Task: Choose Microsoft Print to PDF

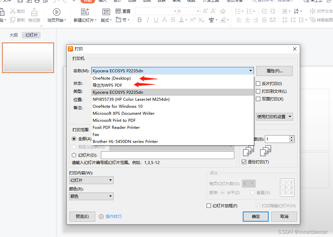Action: [172, 120]
